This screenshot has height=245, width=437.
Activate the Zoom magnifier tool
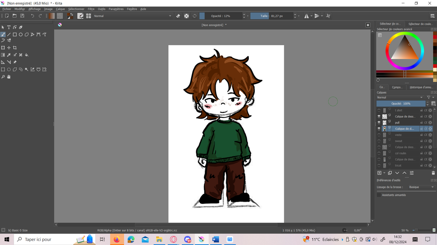(x=3, y=77)
